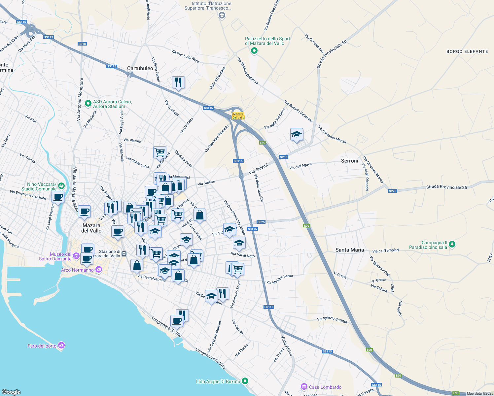The height and width of the screenshot is (396, 494).
Task: Select the Via dei Templari label
Action: point(386,251)
